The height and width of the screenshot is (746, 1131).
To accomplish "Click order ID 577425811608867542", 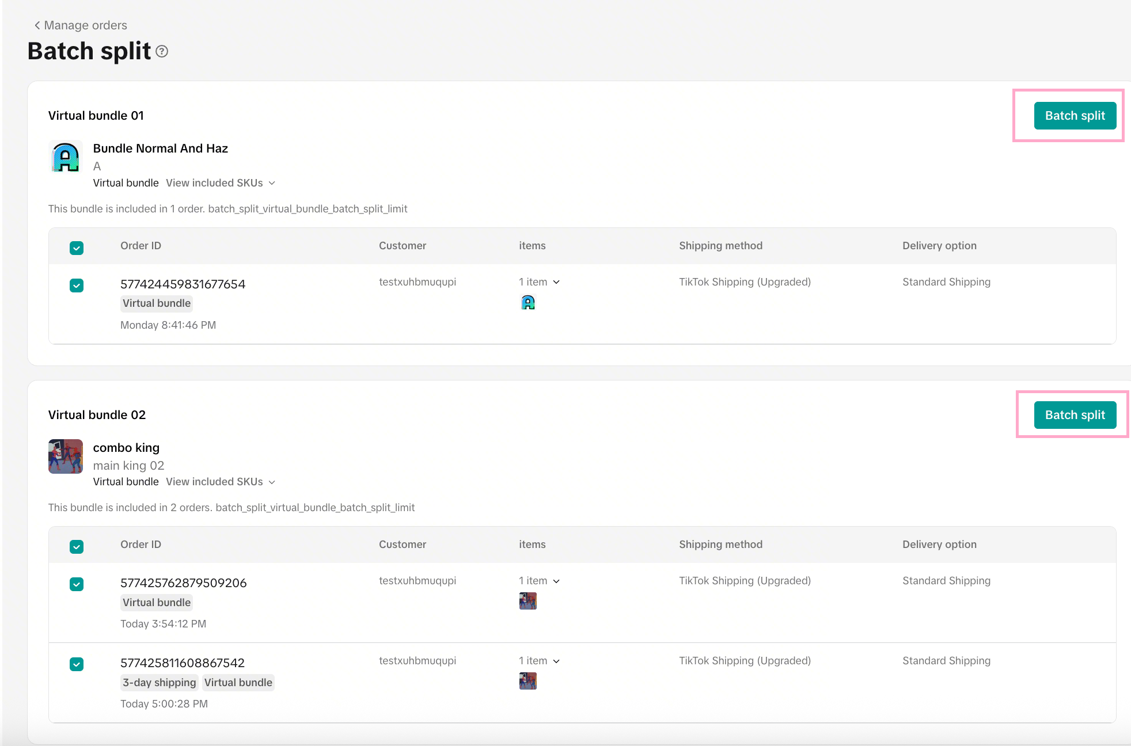I will tap(183, 663).
